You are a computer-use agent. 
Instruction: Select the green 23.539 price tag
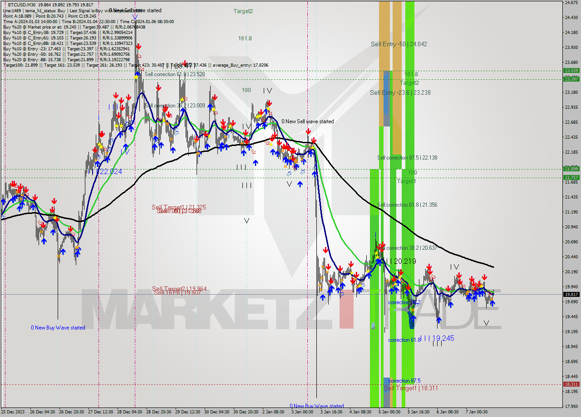coord(571,70)
